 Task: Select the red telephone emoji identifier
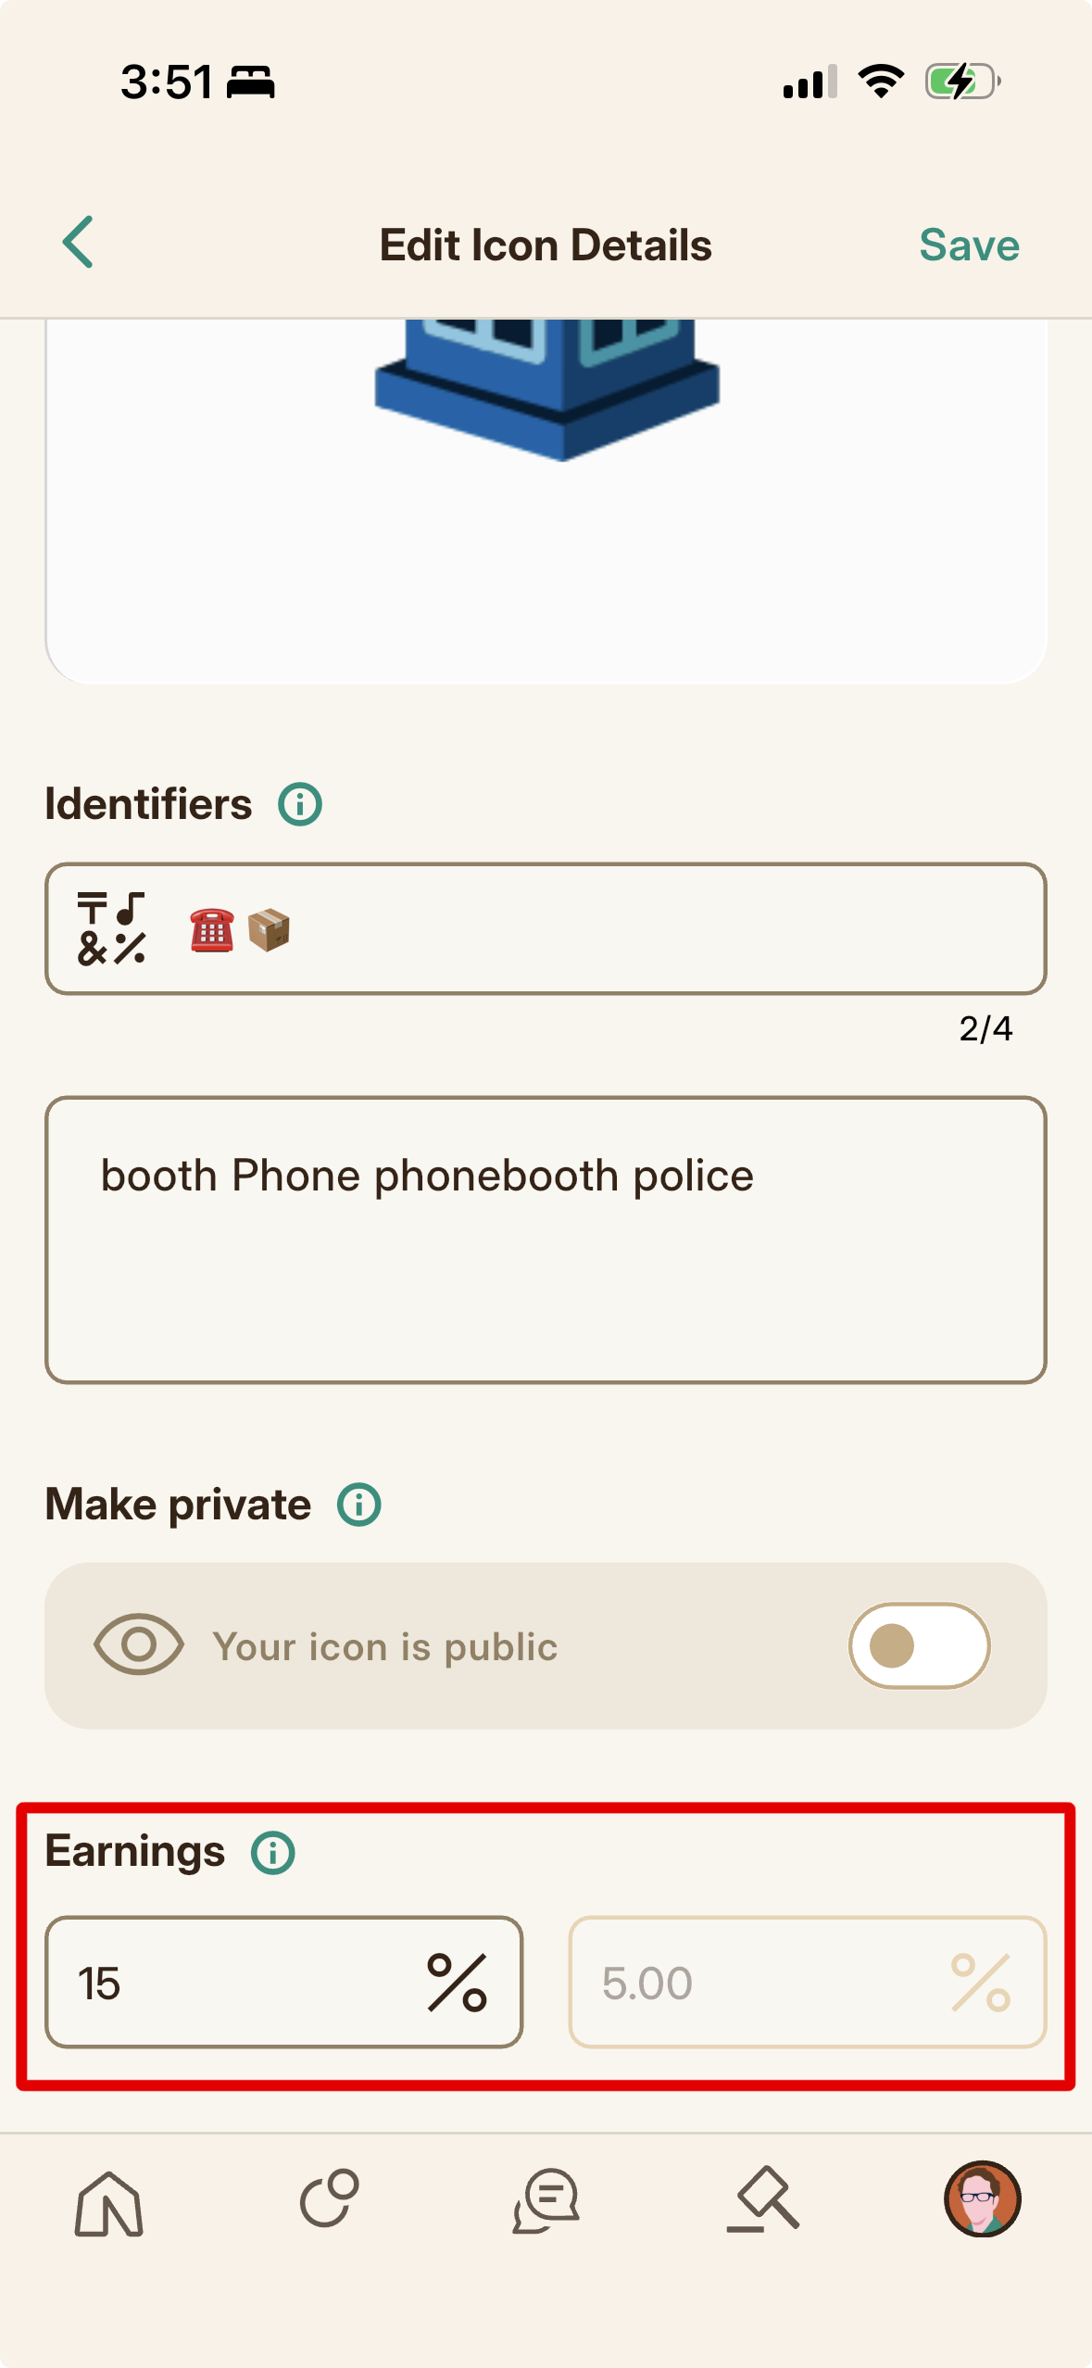tap(212, 930)
